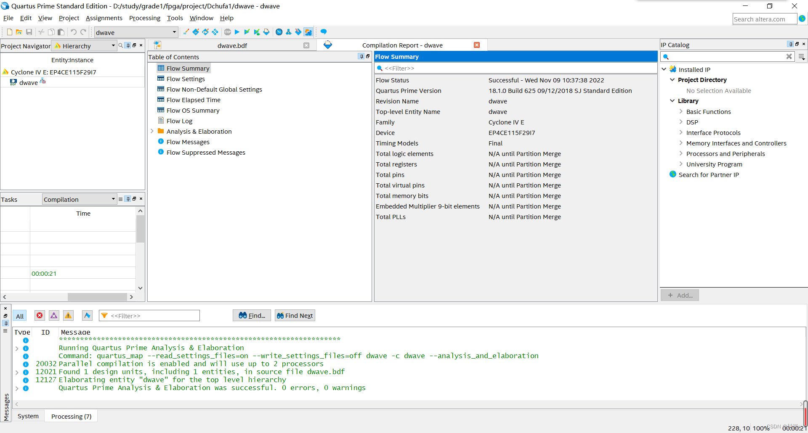
Task: Click the IP Catalog options menu icon
Action: (802, 57)
